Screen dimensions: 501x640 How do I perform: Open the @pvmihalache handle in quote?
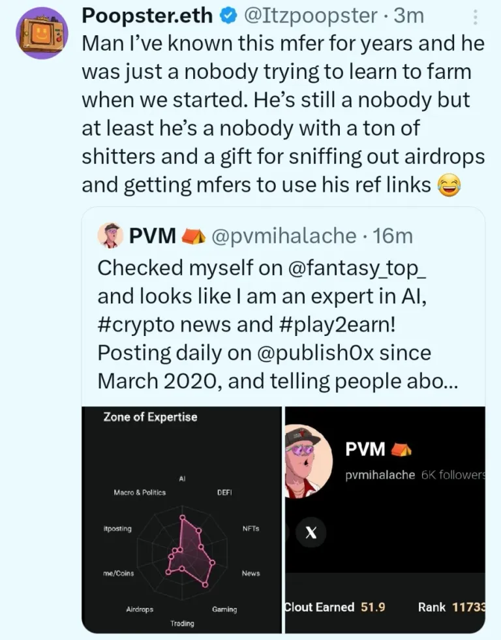click(x=284, y=236)
